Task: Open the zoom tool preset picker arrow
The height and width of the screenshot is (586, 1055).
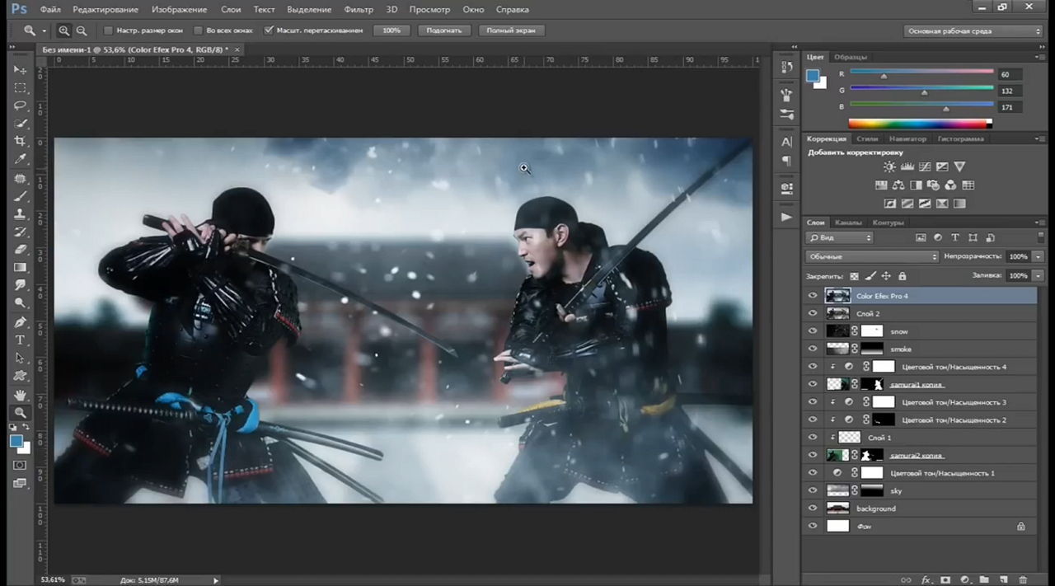Action: coord(44,30)
